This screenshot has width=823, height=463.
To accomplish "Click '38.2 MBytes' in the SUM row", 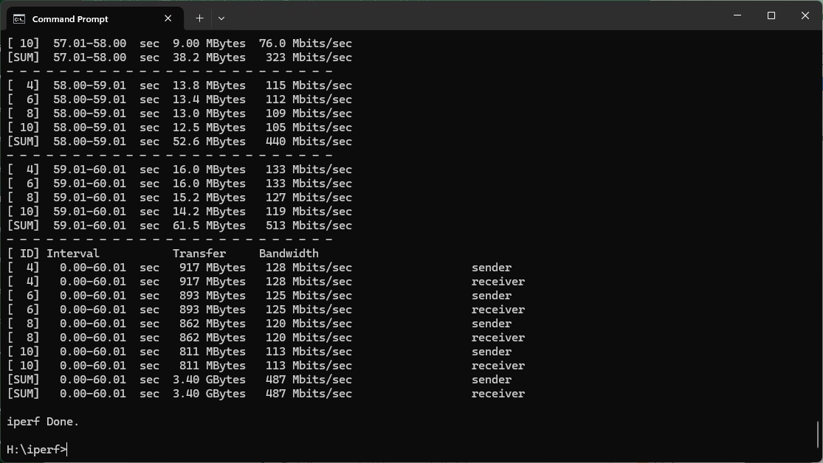I will point(209,58).
